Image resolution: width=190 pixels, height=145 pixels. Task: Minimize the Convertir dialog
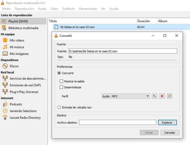point(153,36)
